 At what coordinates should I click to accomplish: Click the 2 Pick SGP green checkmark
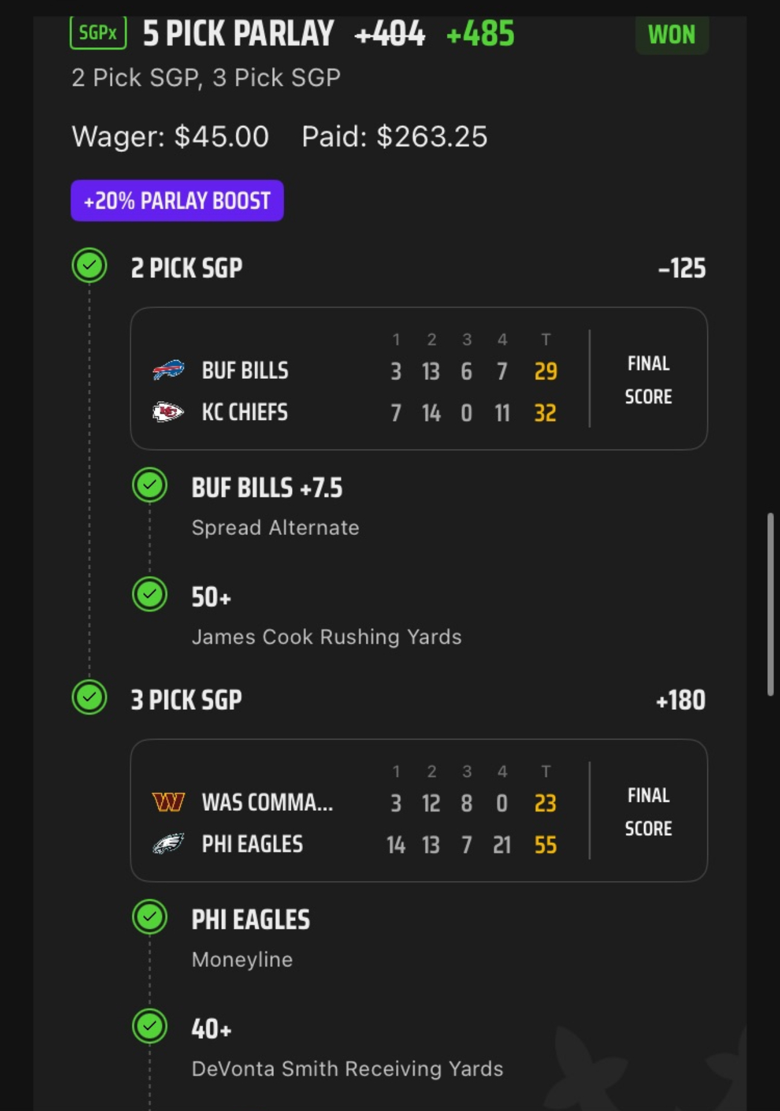coord(89,266)
